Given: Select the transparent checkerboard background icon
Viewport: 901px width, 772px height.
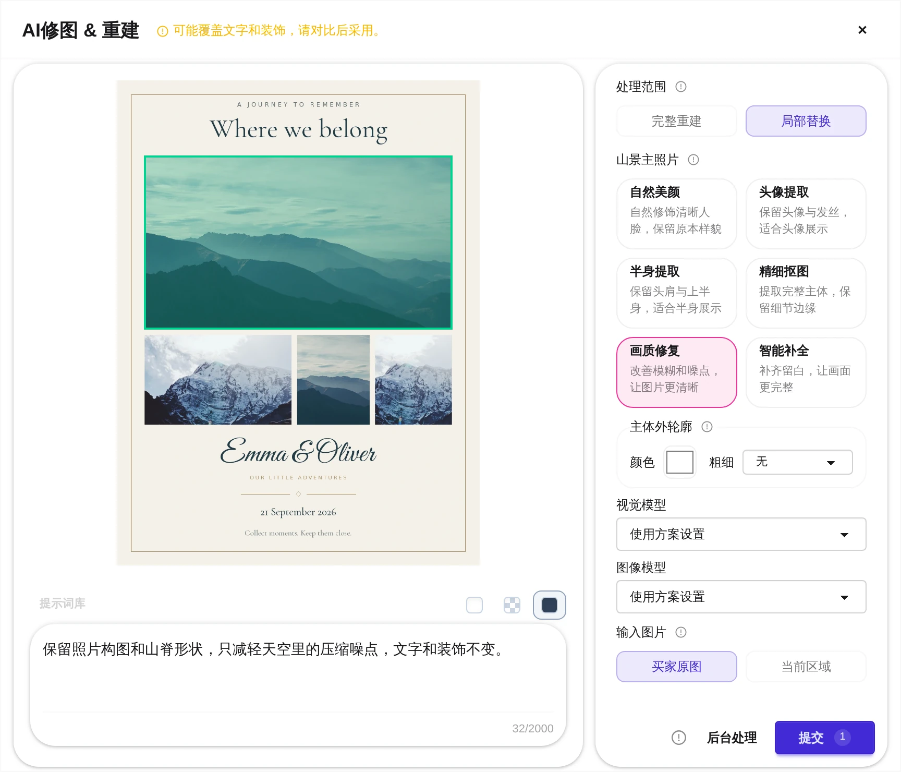Looking at the screenshot, I should click(512, 605).
